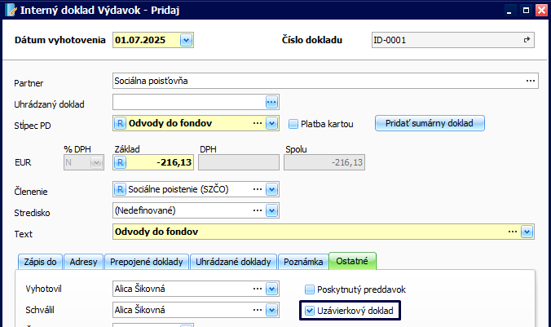Switch to the Zápis do tab

pos(38,262)
